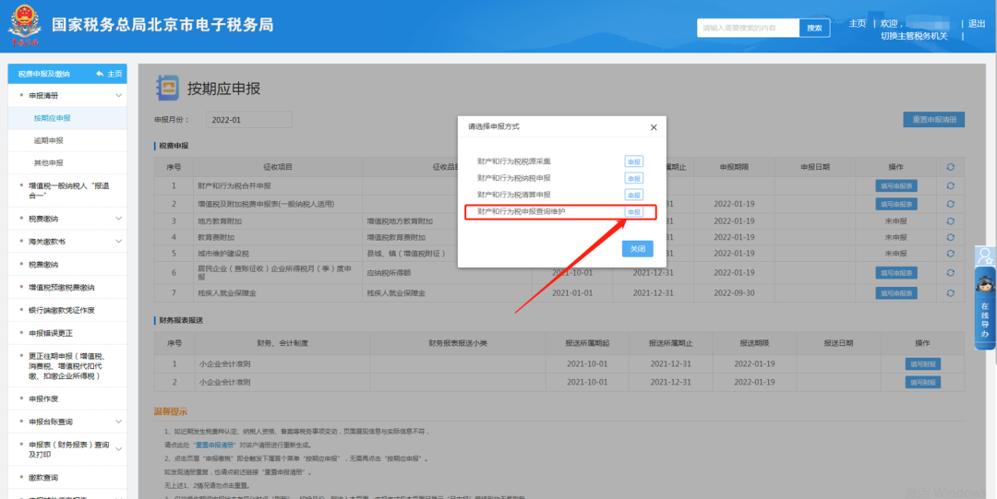Click 填写申报表 for 居民企业企业所得税
Image resolution: width=997 pixels, height=499 pixels.
coord(895,273)
